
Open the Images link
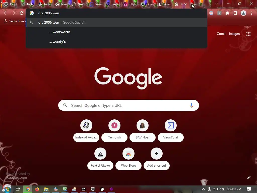(x=234, y=34)
